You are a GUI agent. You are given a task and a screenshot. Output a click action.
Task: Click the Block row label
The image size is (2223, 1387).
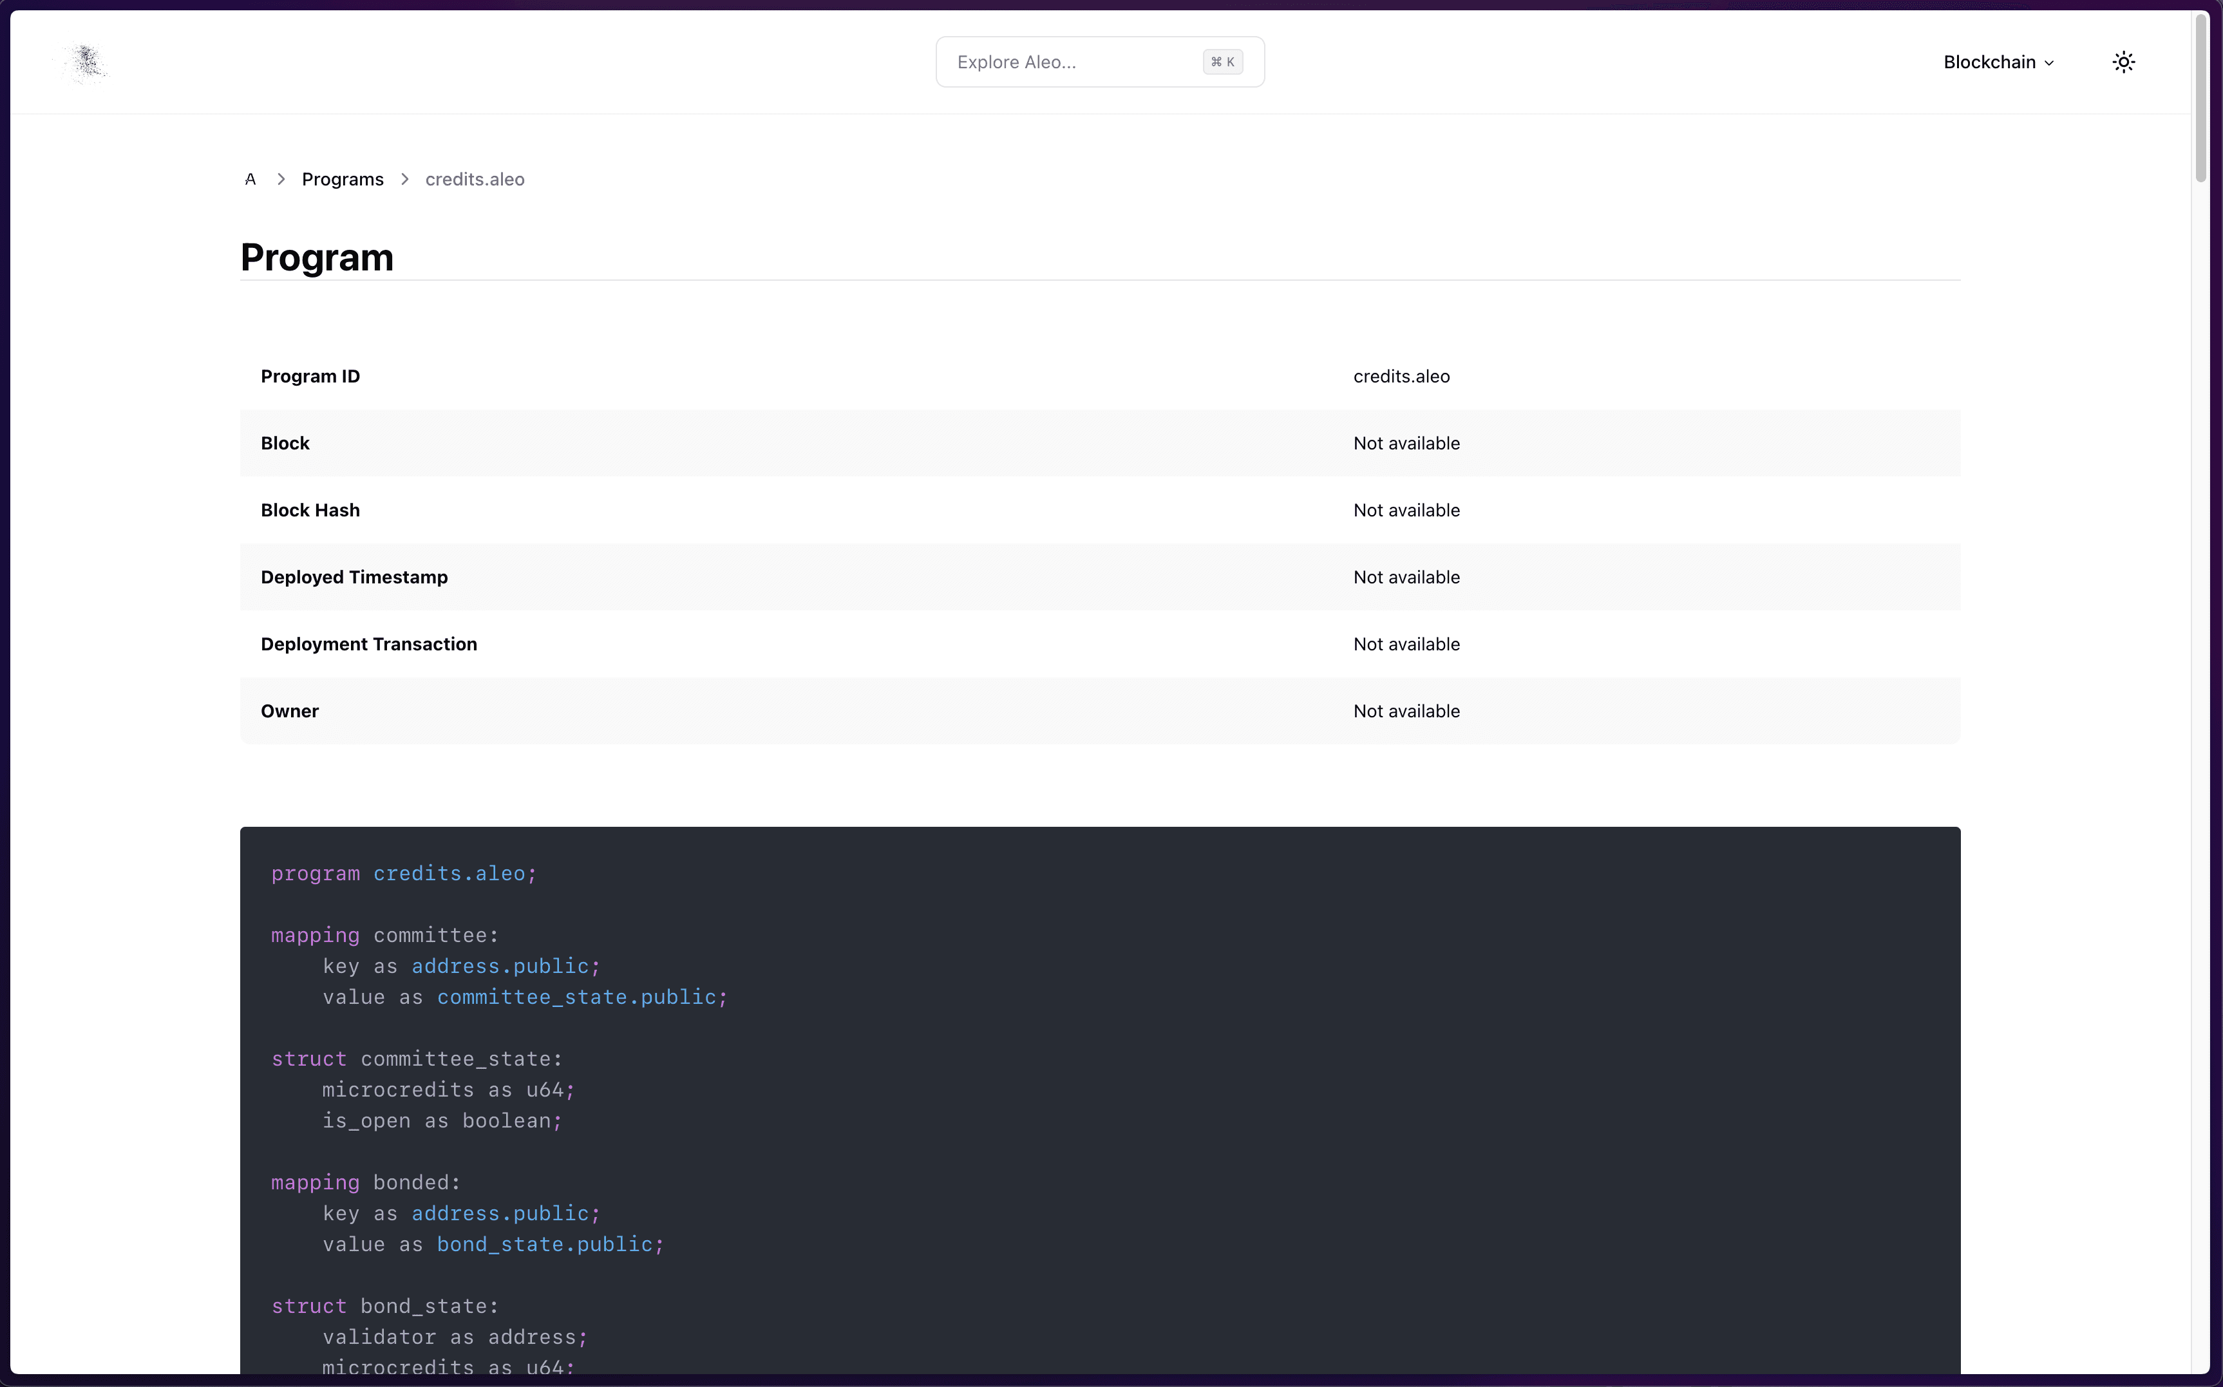(285, 443)
